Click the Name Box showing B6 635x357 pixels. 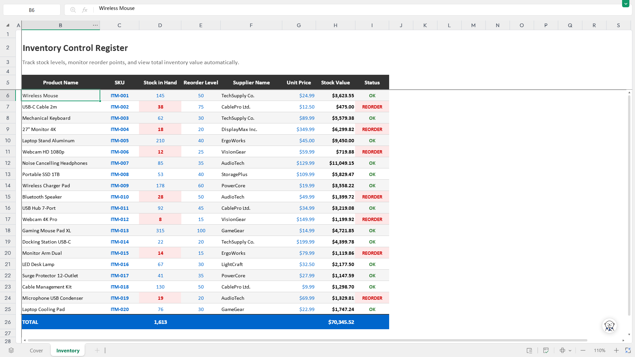32,10
